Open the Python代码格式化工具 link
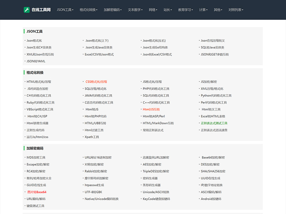 (x=216, y=96)
